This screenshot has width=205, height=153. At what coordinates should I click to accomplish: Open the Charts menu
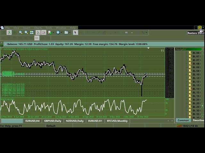point(38,28)
